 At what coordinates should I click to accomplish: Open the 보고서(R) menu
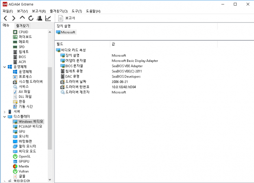point(39,11)
